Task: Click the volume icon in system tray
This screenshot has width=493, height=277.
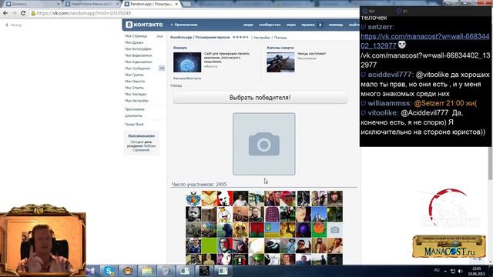Action: click(461, 271)
